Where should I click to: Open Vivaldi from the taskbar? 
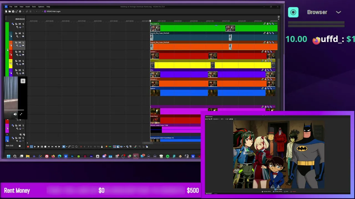coord(47,156)
